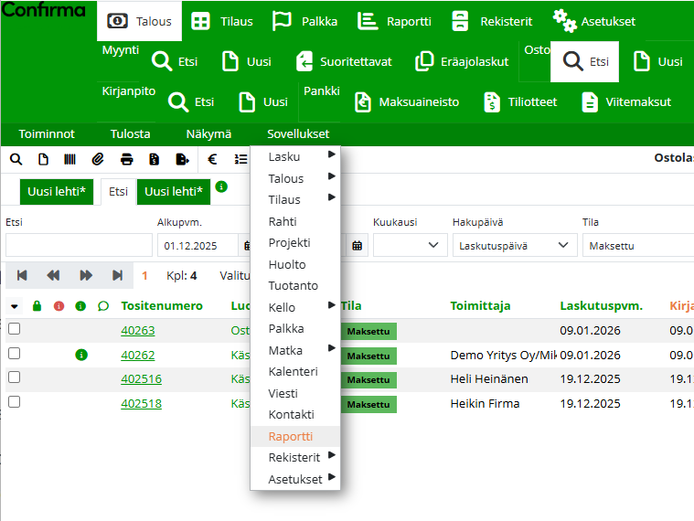The image size is (694, 521).
Task: Click the magnifier search icon in toolbar
Action: 16,159
